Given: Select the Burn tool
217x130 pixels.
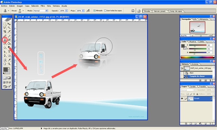Looking at the screenshot, I should [x=9, y=47].
